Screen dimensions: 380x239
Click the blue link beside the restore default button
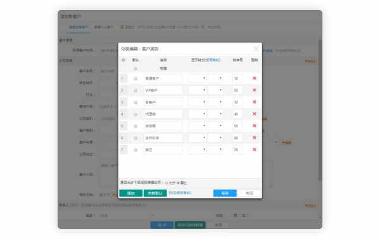click(180, 193)
